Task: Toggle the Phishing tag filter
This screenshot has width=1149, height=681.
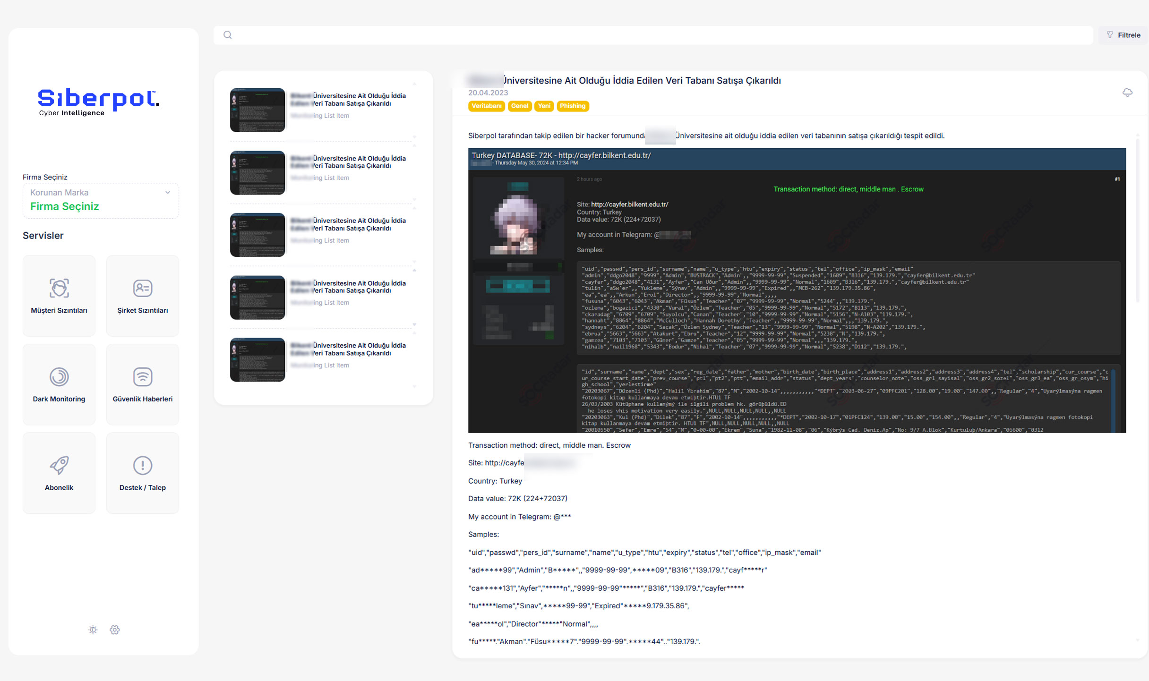Action: click(573, 106)
